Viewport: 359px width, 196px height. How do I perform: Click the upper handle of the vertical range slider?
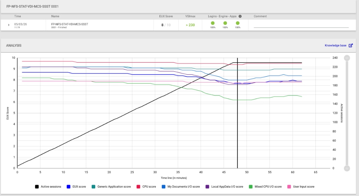tap(347, 58)
